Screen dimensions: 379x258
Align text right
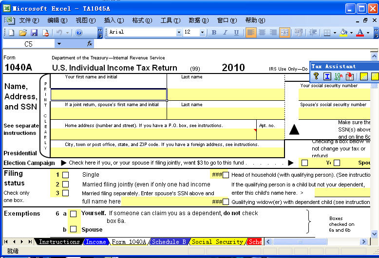[x=273, y=32]
